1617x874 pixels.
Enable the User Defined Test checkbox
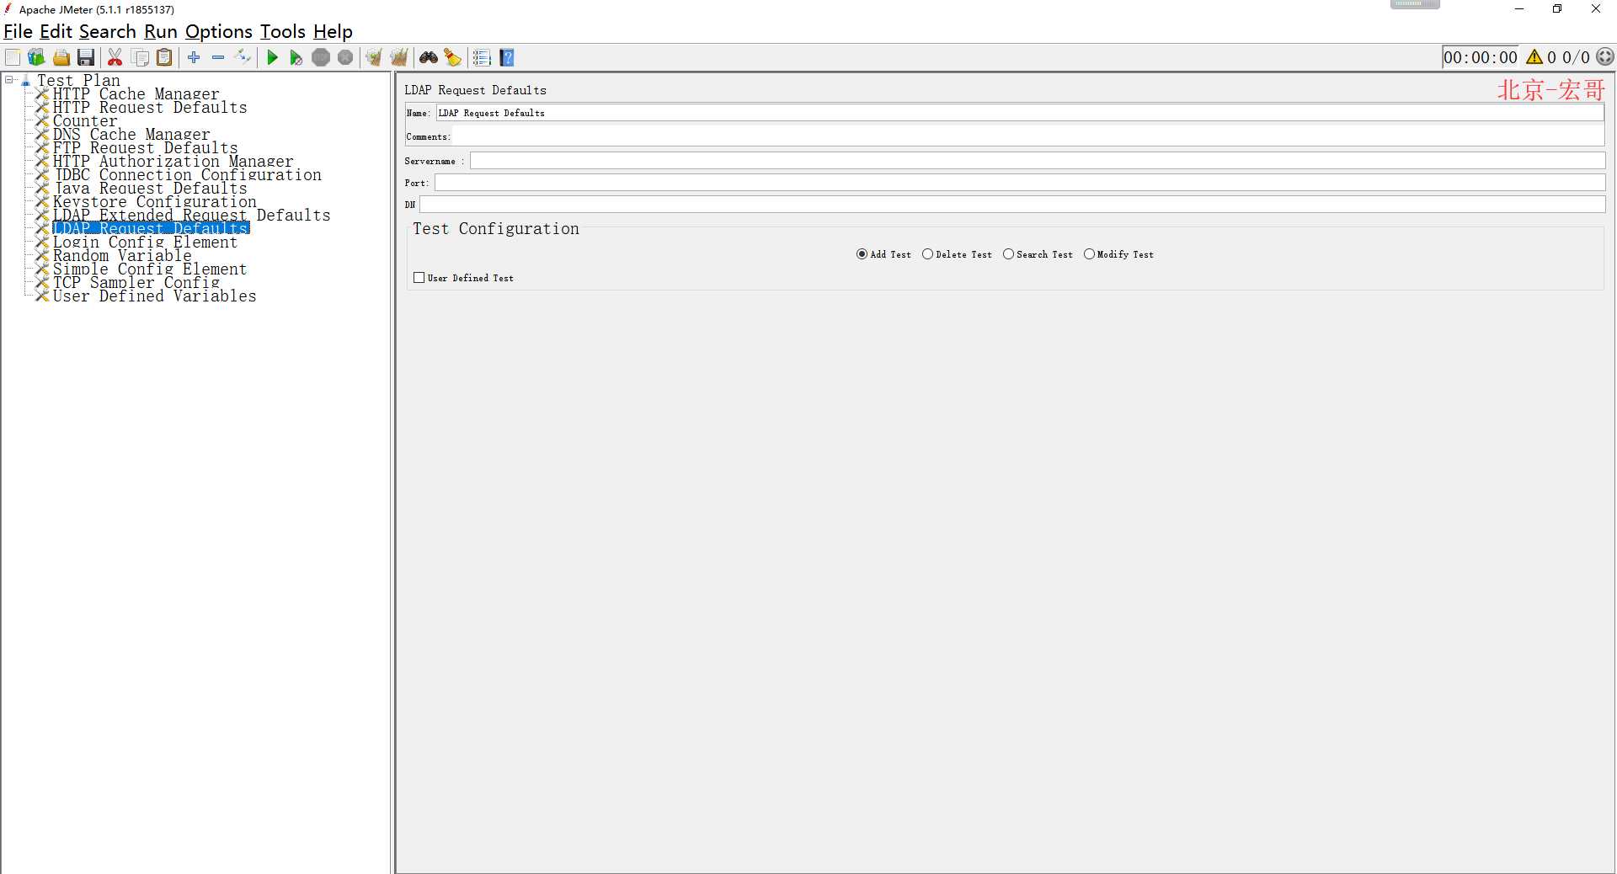click(x=419, y=278)
